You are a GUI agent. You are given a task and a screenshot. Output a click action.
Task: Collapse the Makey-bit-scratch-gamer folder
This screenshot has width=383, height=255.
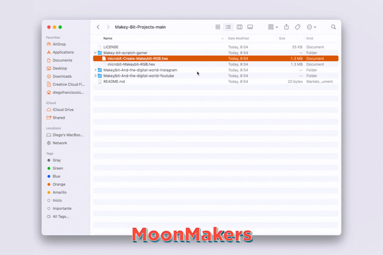(95, 53)
